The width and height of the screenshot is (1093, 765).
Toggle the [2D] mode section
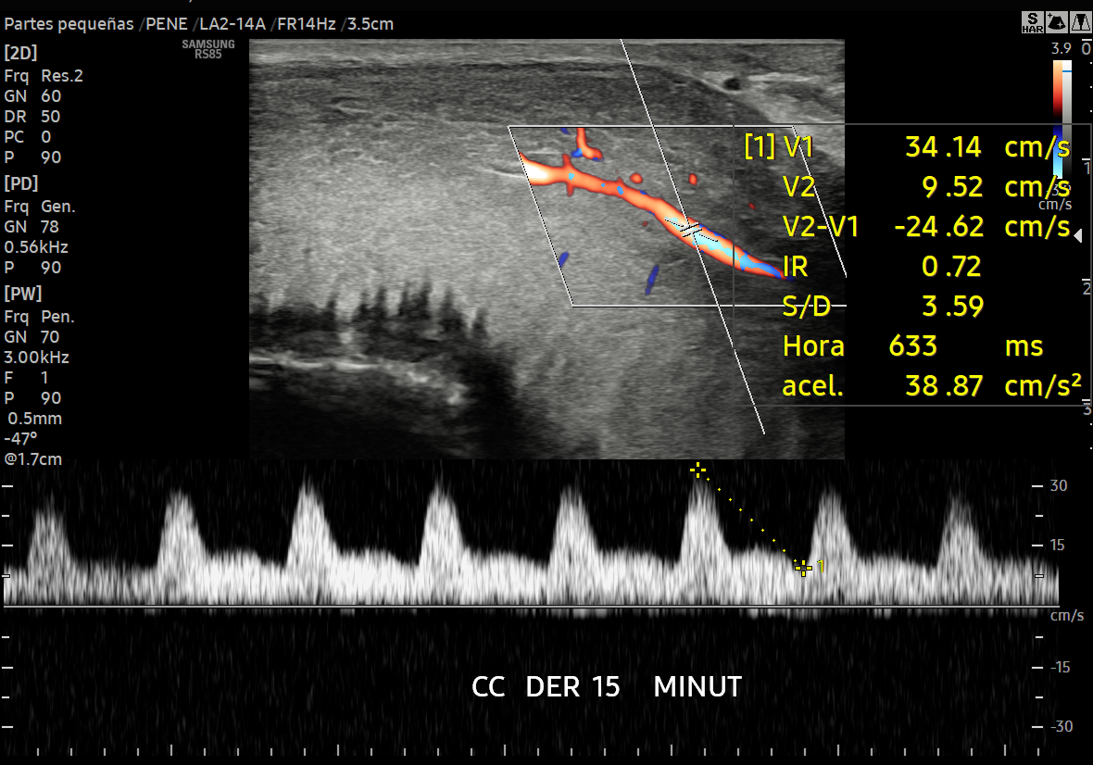[x=20, y=53]
